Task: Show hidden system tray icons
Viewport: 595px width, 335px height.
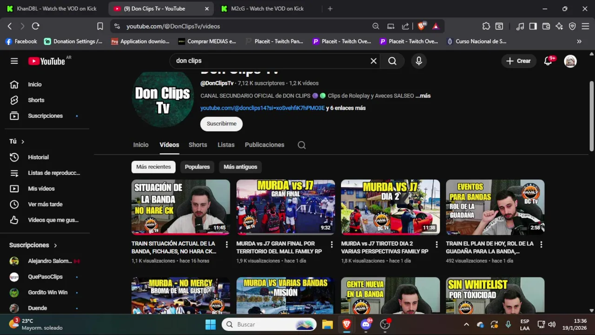Action: (x=466, y=324)
